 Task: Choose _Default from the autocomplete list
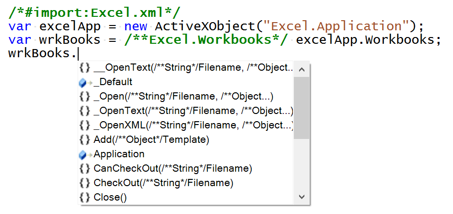tap(113, 82)
